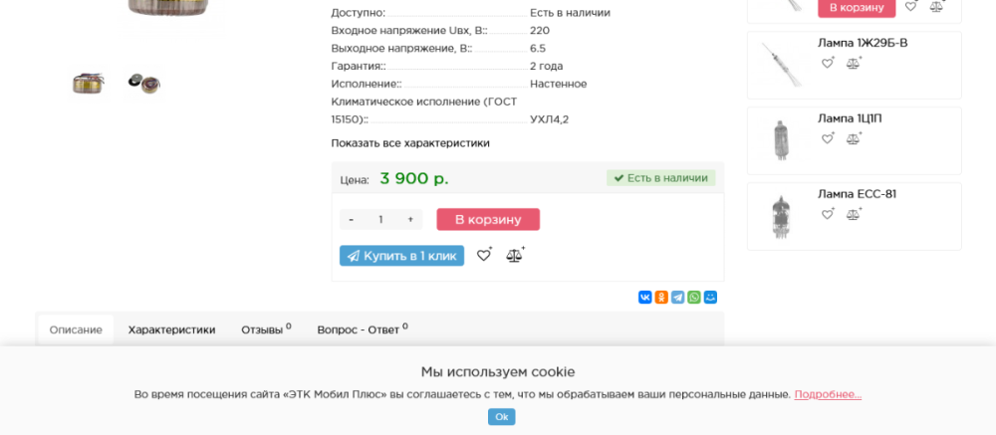Share product via WhatsApp icon
Image resolution: width=996 pixels, height=435 pixels.
[694, 298]
